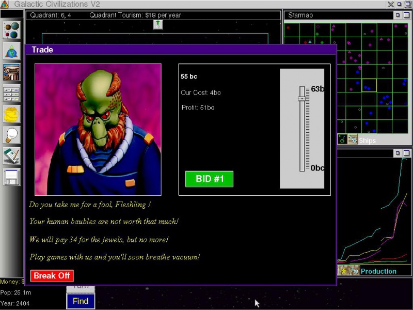Click the Find button

click(x=81, y=301)
